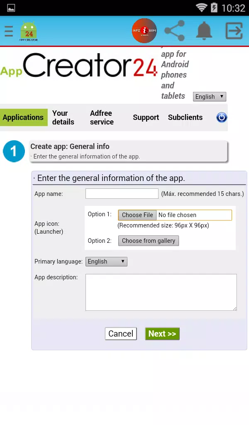The height and width of the screenshot is (425, 249).
Task: Click the Choose File button
Action: click(x=137, y=215)
